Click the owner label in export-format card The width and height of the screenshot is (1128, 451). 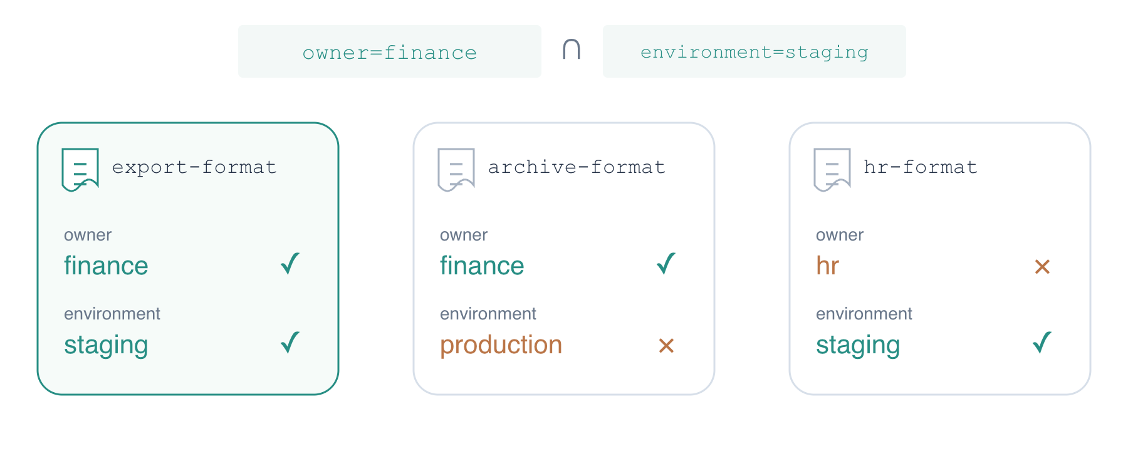coord(88,235)
